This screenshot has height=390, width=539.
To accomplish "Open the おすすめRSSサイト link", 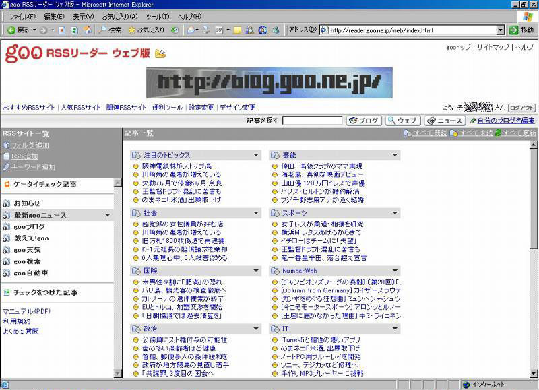I will 28,108.
